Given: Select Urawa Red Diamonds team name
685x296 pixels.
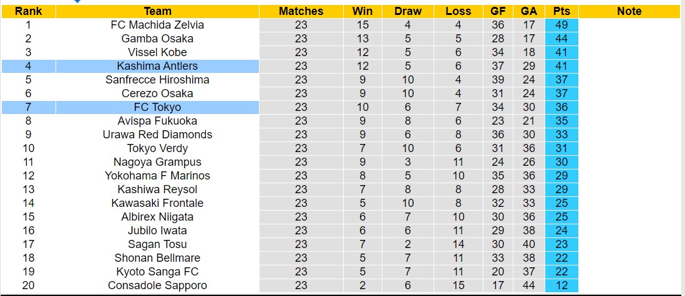Looking at the screenshot, I should pyautogui.click(x=157, y=135).
